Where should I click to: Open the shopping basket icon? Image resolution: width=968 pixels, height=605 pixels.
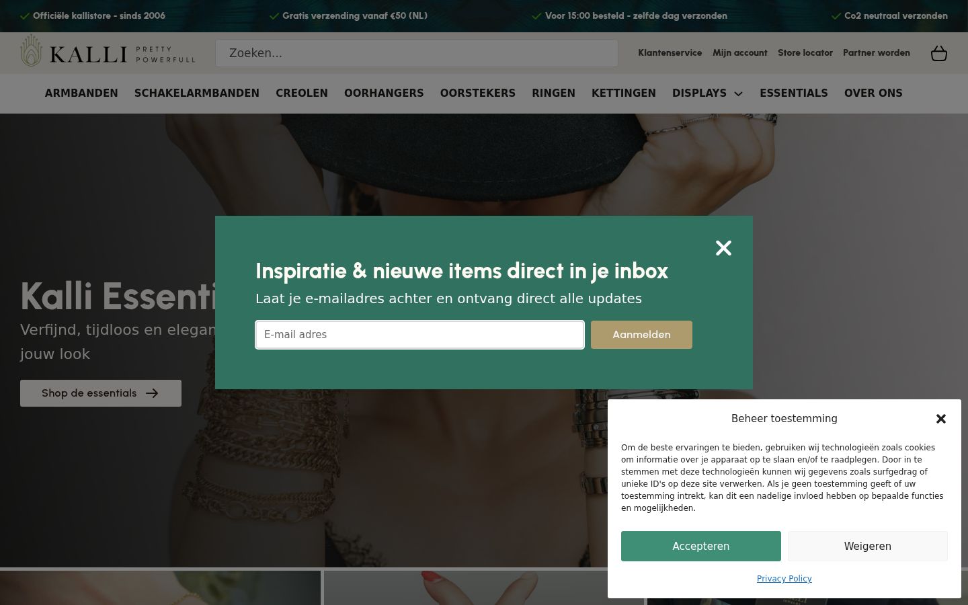(939, 53)
